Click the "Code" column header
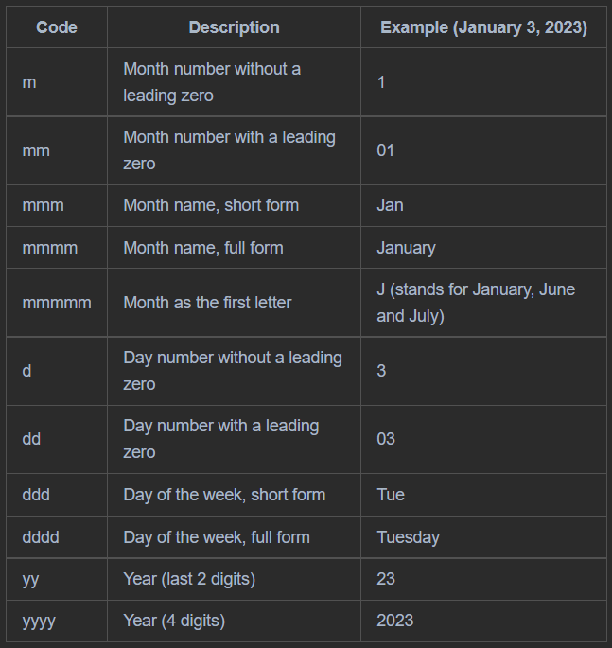 coord(57,27)
